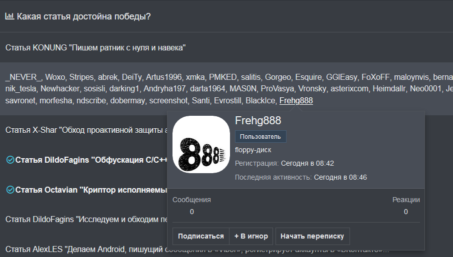Image resolution: width=453 pixels, height=257 pixels.
Task: Open voter profile Artus1996
Action: point(163,77)
